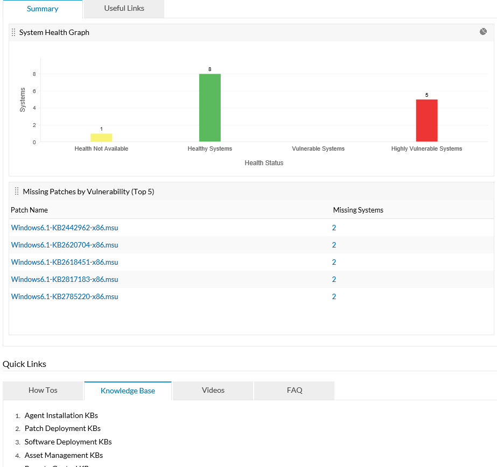Click the yellow Health Not Available bar
Screen dimensions: 497x467
tap(101, 137)
